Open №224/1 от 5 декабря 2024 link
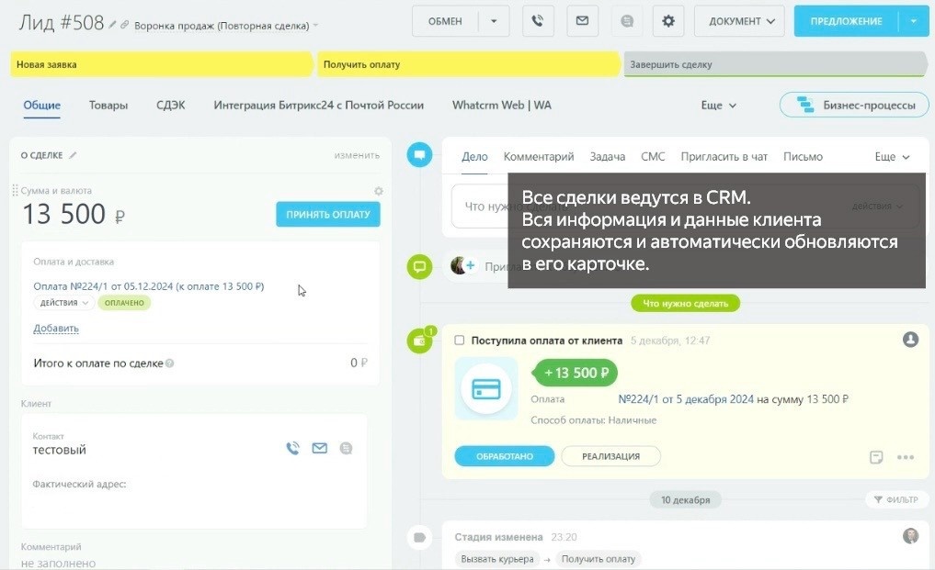The width and height of the screenshot is (935, 570). (x=686, y=399)
